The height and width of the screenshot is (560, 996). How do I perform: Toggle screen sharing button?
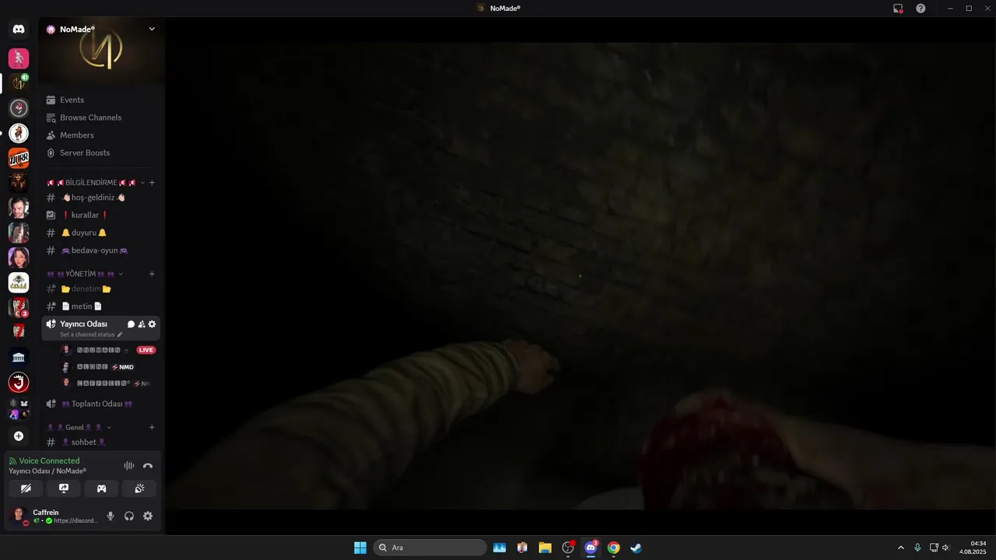point(64,488)
